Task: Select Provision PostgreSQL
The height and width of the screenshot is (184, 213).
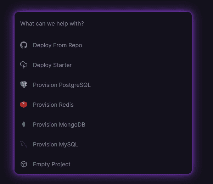Action: point(103,85)
